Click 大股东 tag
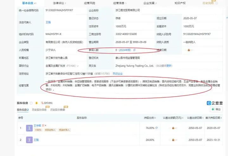Screen dimensions: 228x156 [38, 130]
